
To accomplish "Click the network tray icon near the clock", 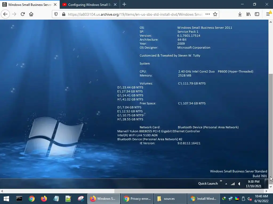I will point(231,199).
